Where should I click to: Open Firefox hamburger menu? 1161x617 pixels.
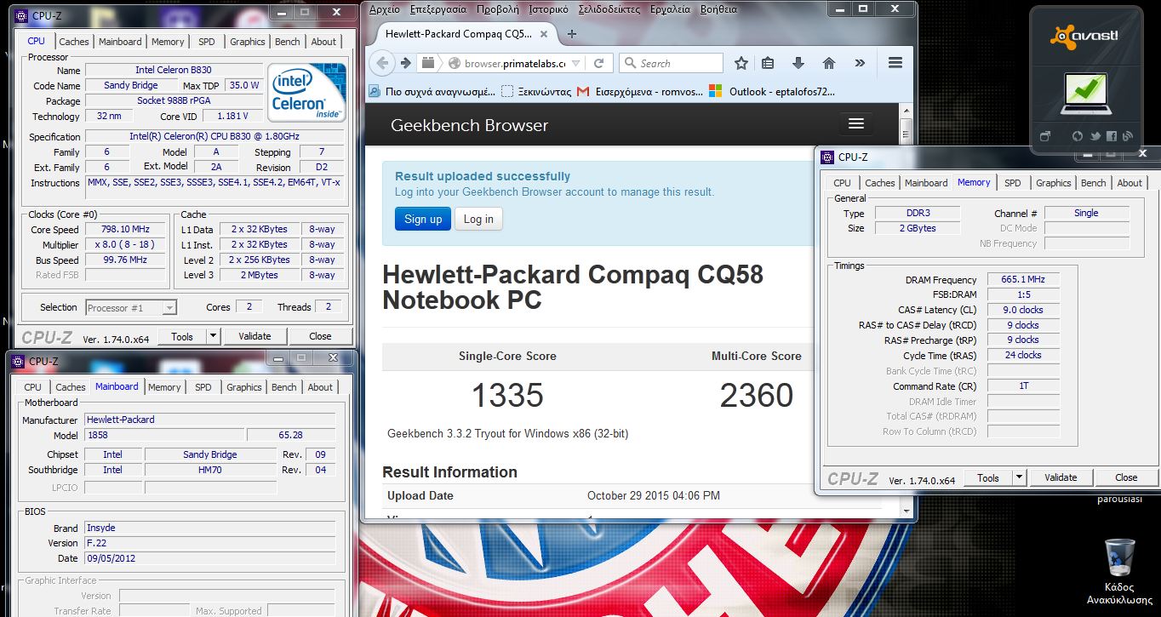tap(895, 63)
